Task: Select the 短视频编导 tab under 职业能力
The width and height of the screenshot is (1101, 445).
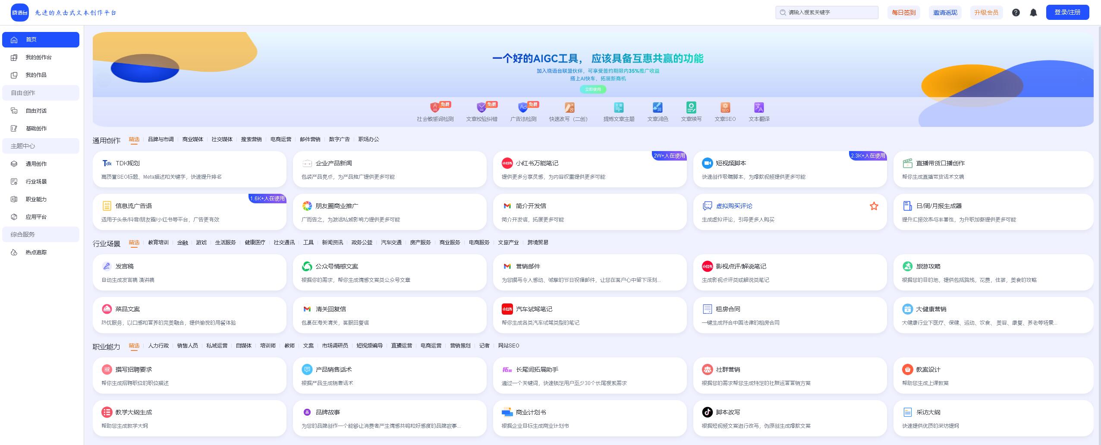Action: tap(369, 346)
